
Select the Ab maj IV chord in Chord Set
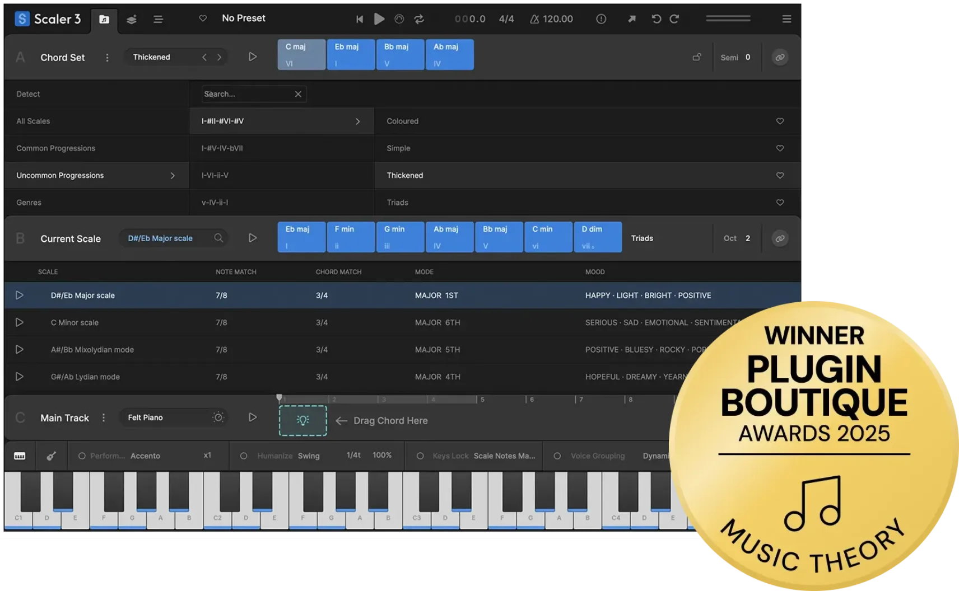449,55
